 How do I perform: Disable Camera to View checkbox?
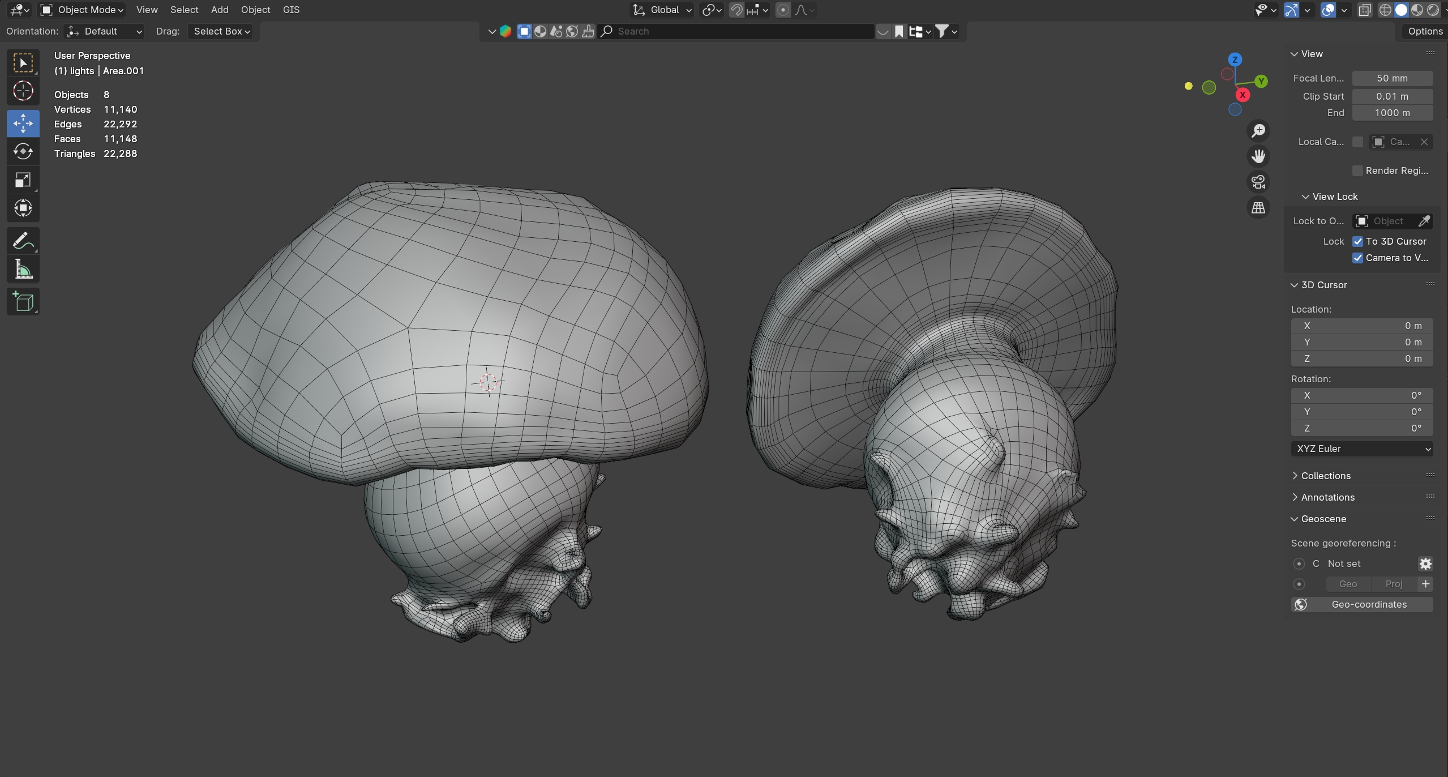coord(1357,258)
